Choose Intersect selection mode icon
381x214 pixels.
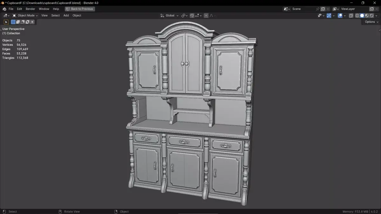click(32, 22)
